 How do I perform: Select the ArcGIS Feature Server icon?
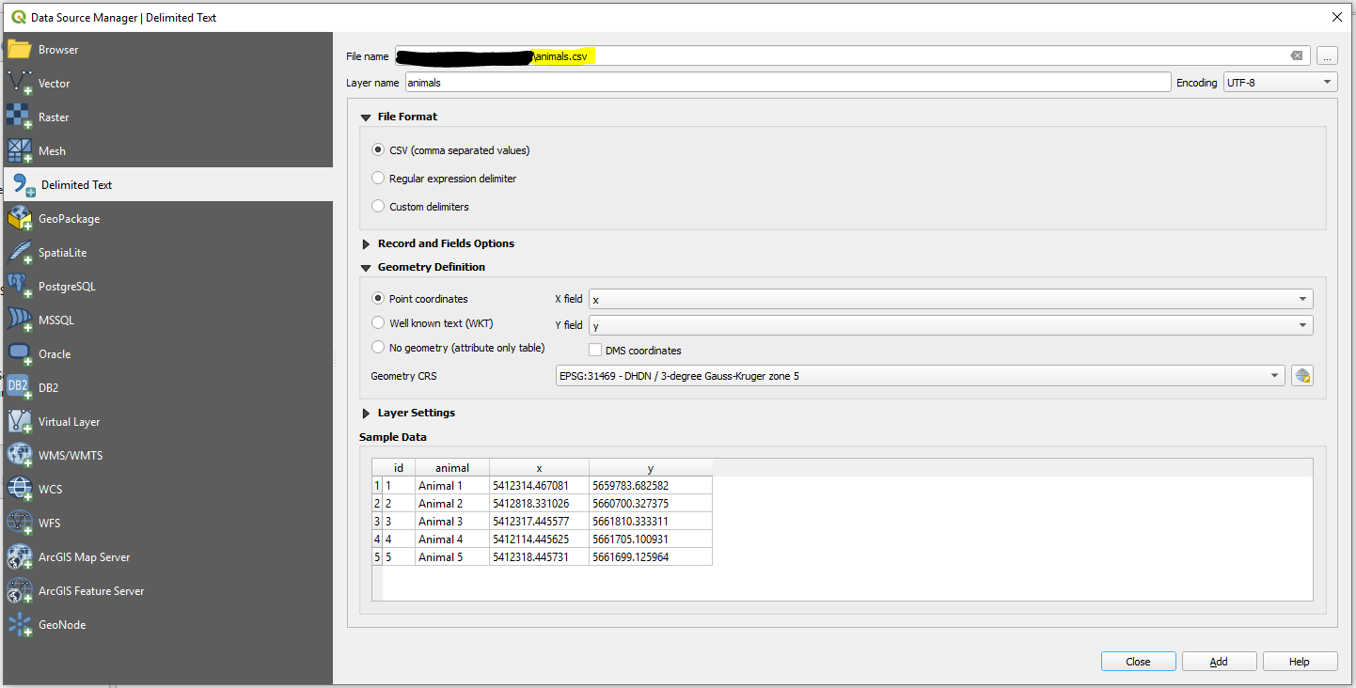[x=20, y=591]
